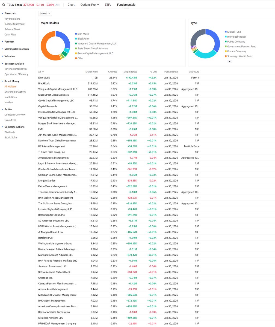The width and height of the screenshot is (275, 327).
Task: Sort by Chg (Shares) column header
Action: pos(130,72)
